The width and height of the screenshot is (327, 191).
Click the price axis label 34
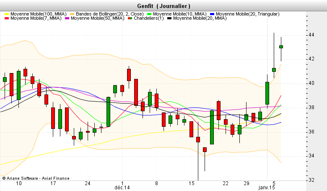click(x=311, y=156)
